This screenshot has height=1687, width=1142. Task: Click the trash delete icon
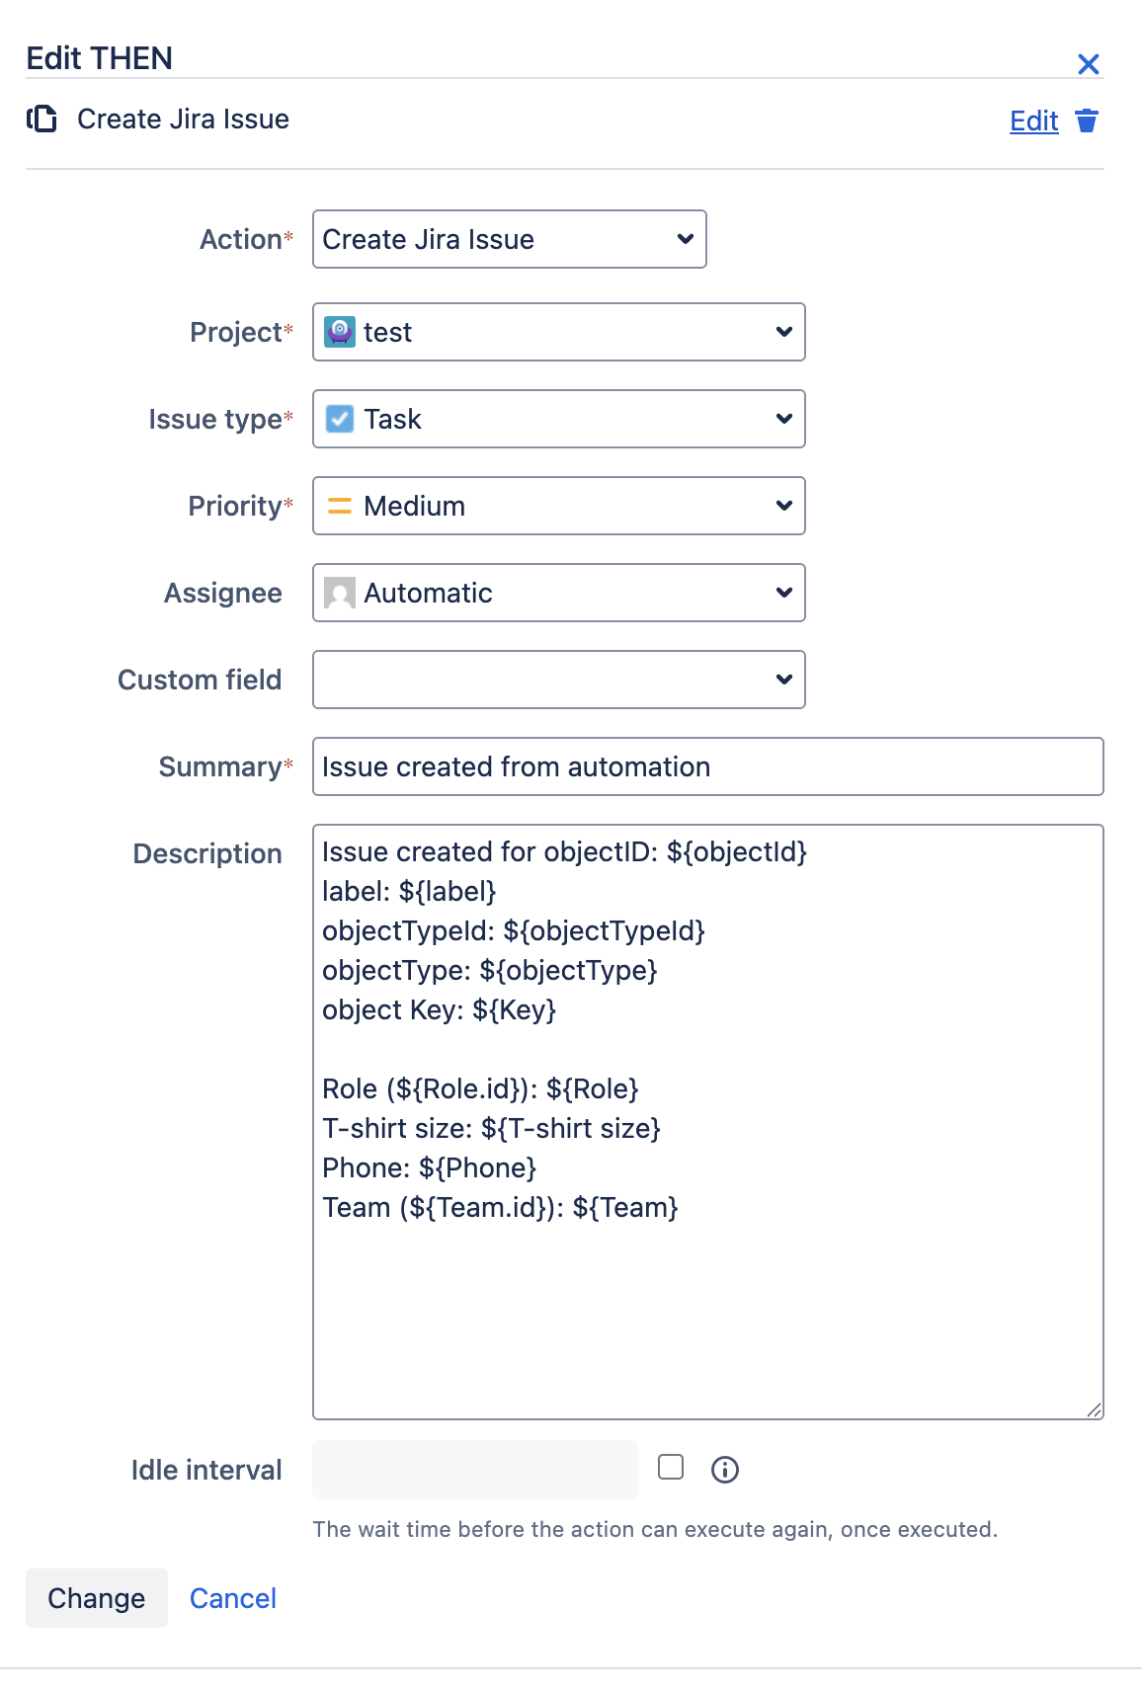(x=1087, y=120)
